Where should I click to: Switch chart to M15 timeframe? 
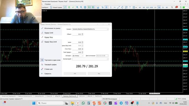(148, 7)
